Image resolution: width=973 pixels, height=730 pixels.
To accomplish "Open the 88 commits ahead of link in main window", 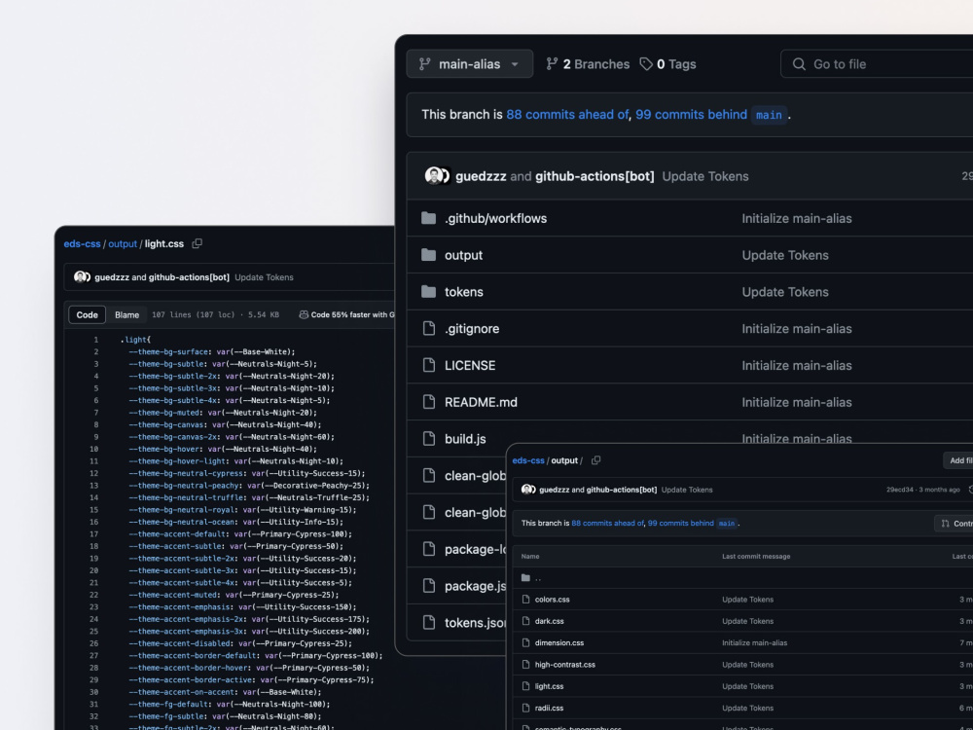I will click(x=567, y=114).
